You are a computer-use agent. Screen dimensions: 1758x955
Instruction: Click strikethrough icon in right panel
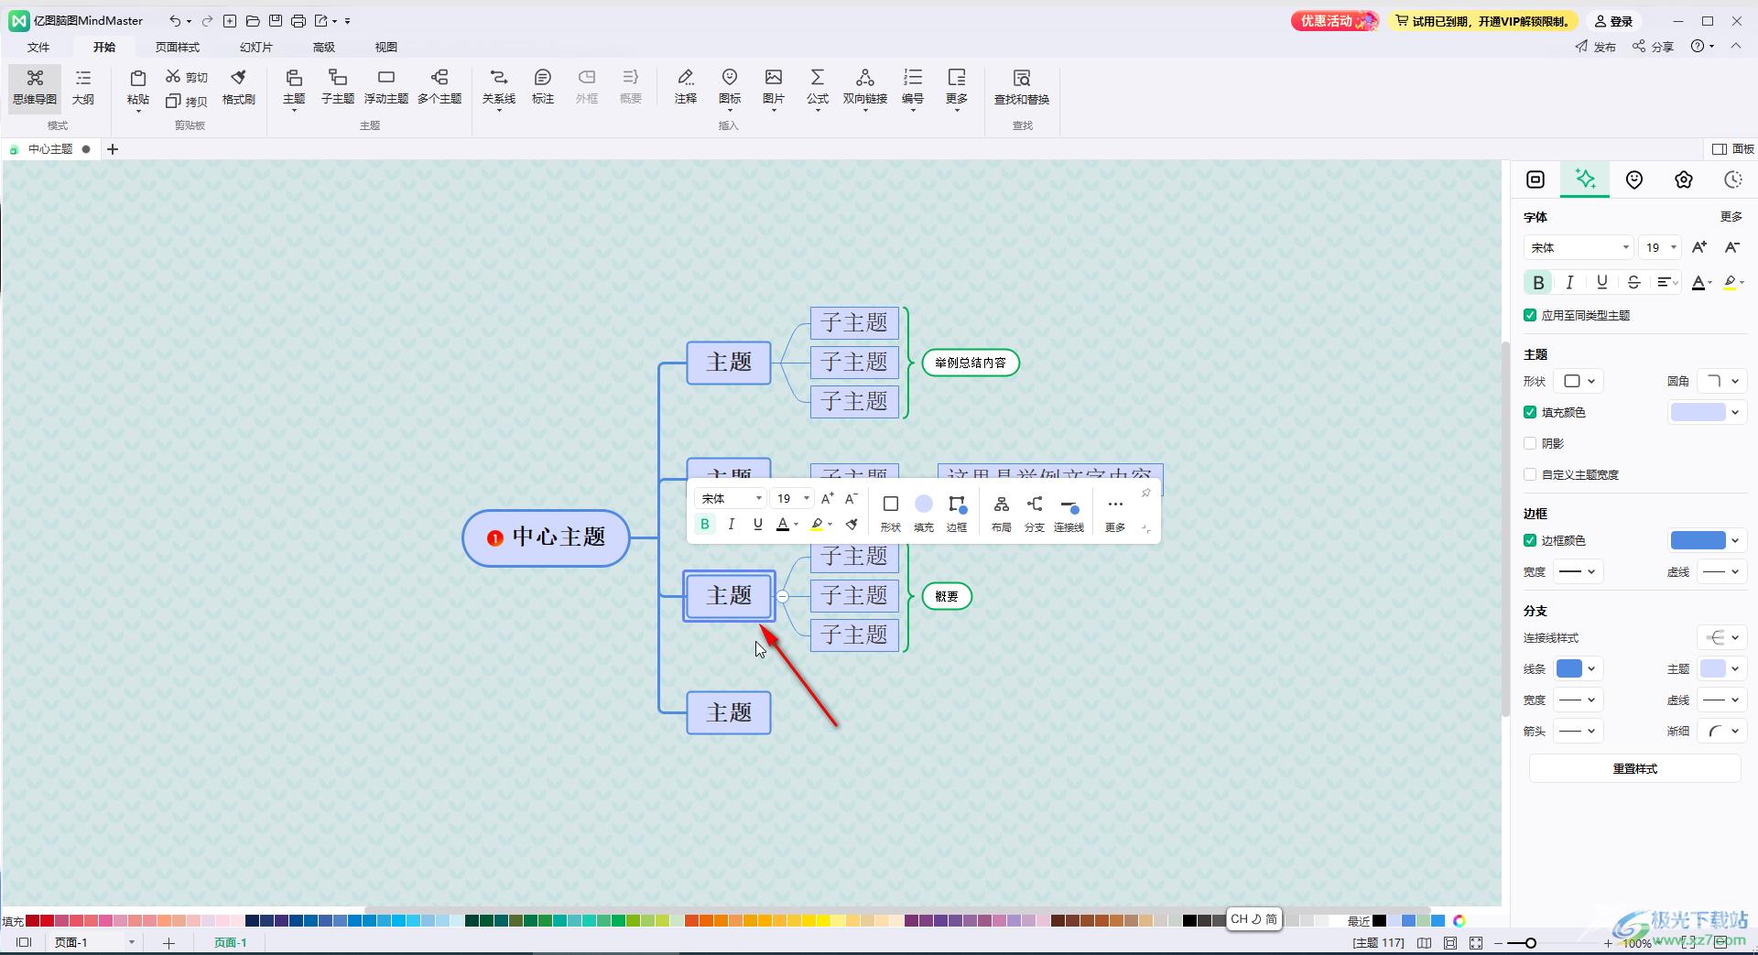1633,282
